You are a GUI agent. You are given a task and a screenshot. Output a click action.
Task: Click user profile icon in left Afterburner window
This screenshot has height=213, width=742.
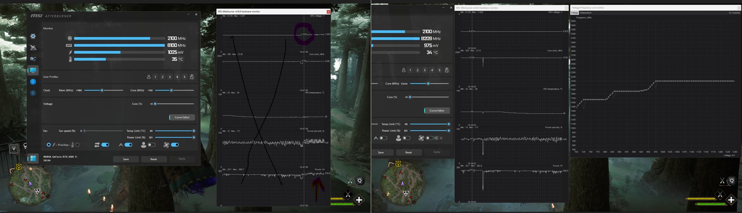[x=148, y=77]
